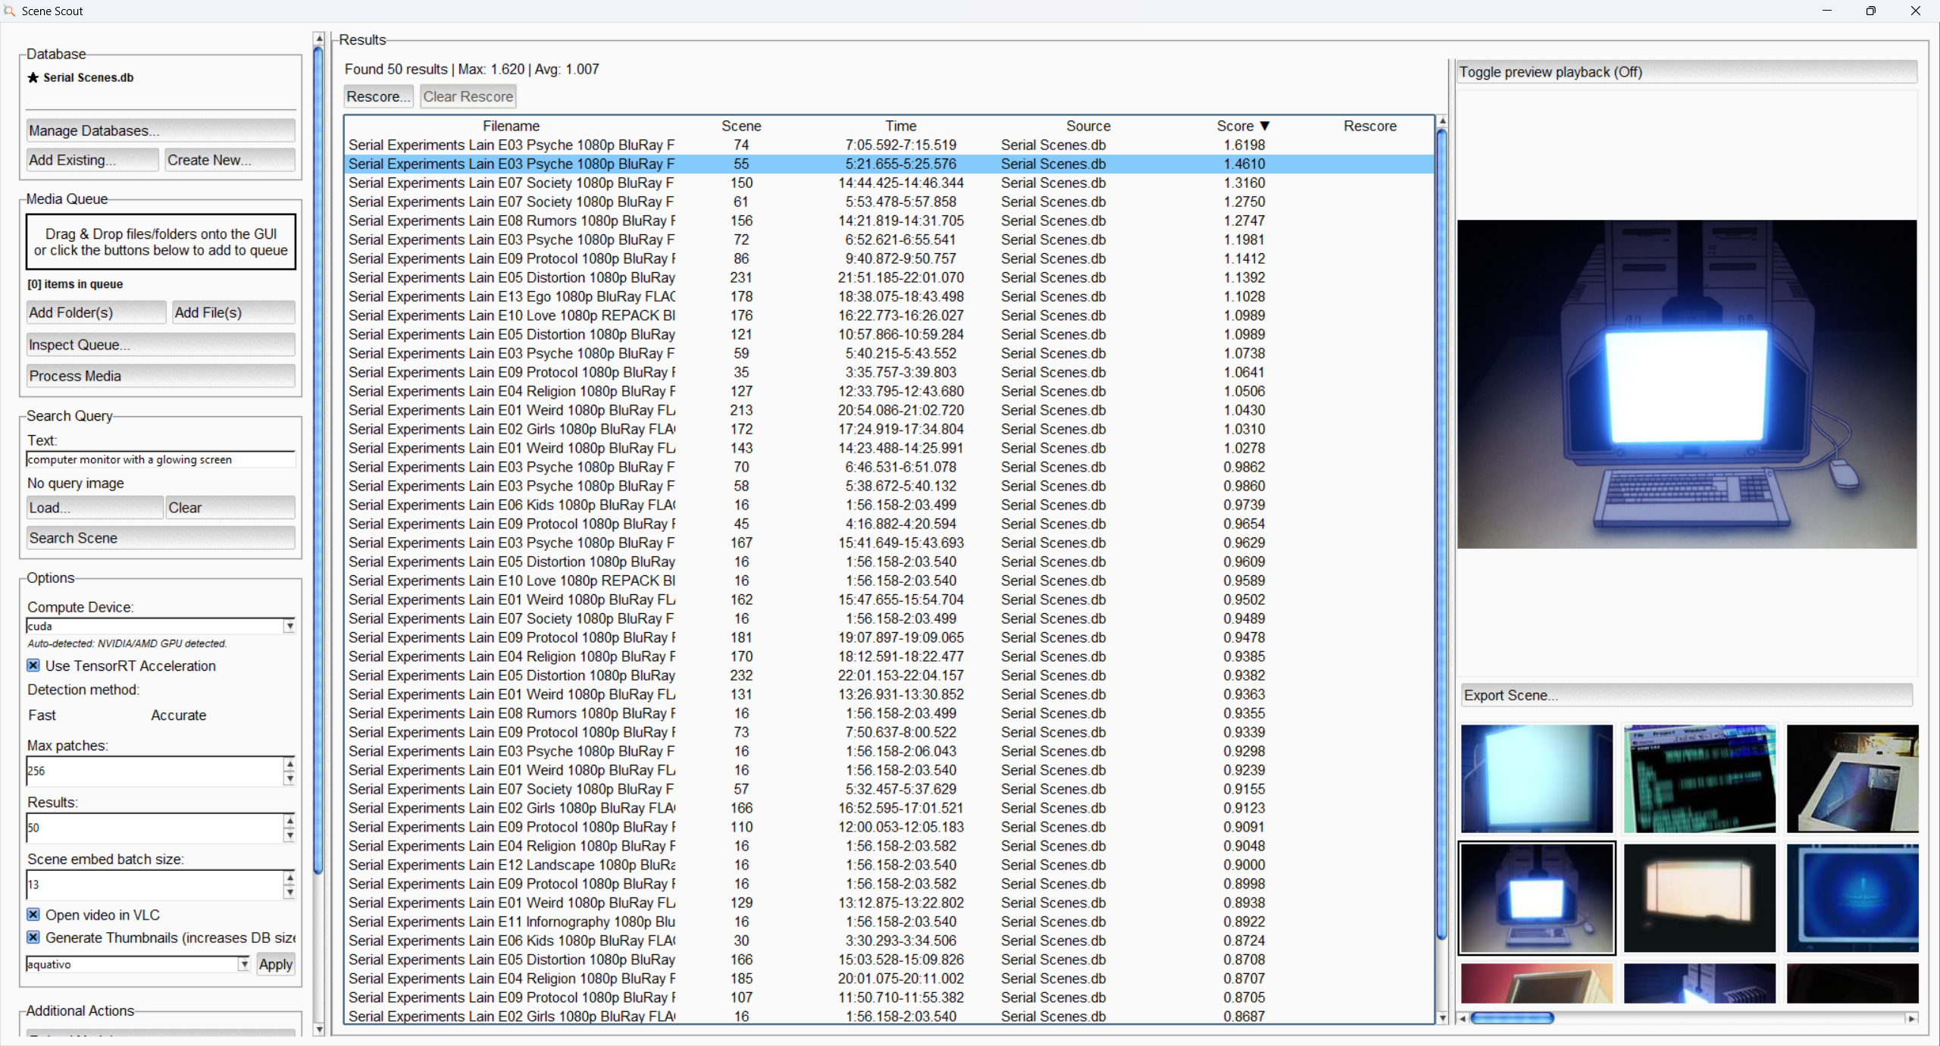Click the star icon beside Serial Scenes.db
The image size is (1940, 1046).
33,77
